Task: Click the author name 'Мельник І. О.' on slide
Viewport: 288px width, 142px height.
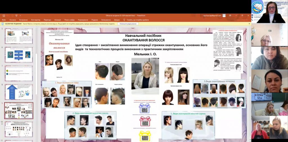Action: (146, 54)
